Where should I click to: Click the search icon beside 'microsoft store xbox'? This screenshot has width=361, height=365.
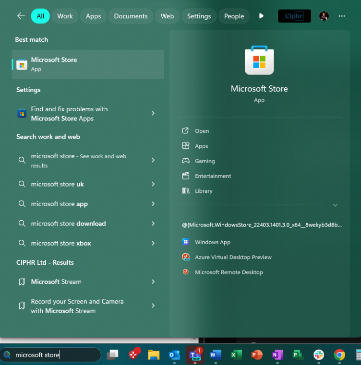pyautogui.click(x=22, y=243)
